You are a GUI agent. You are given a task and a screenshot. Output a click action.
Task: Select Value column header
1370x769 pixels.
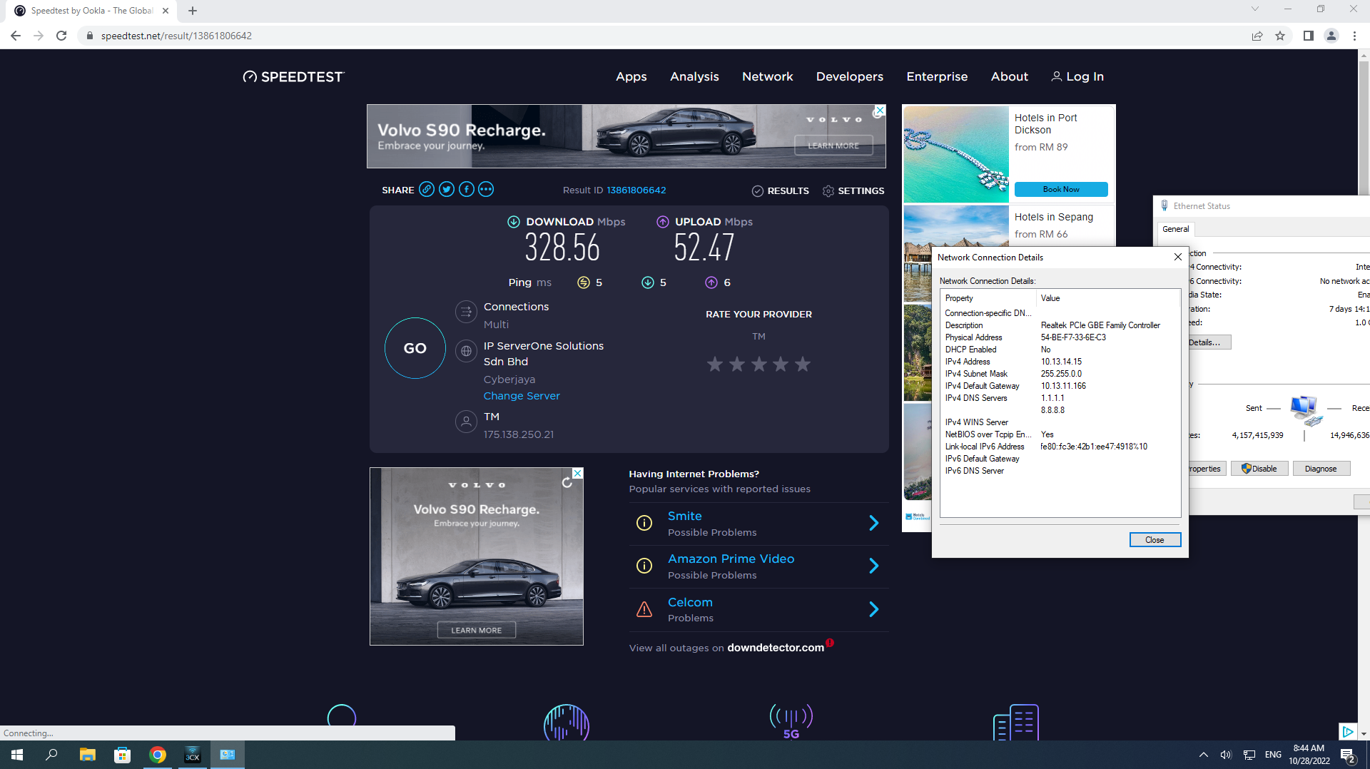pyautogui.click(x=1108, y=298)
